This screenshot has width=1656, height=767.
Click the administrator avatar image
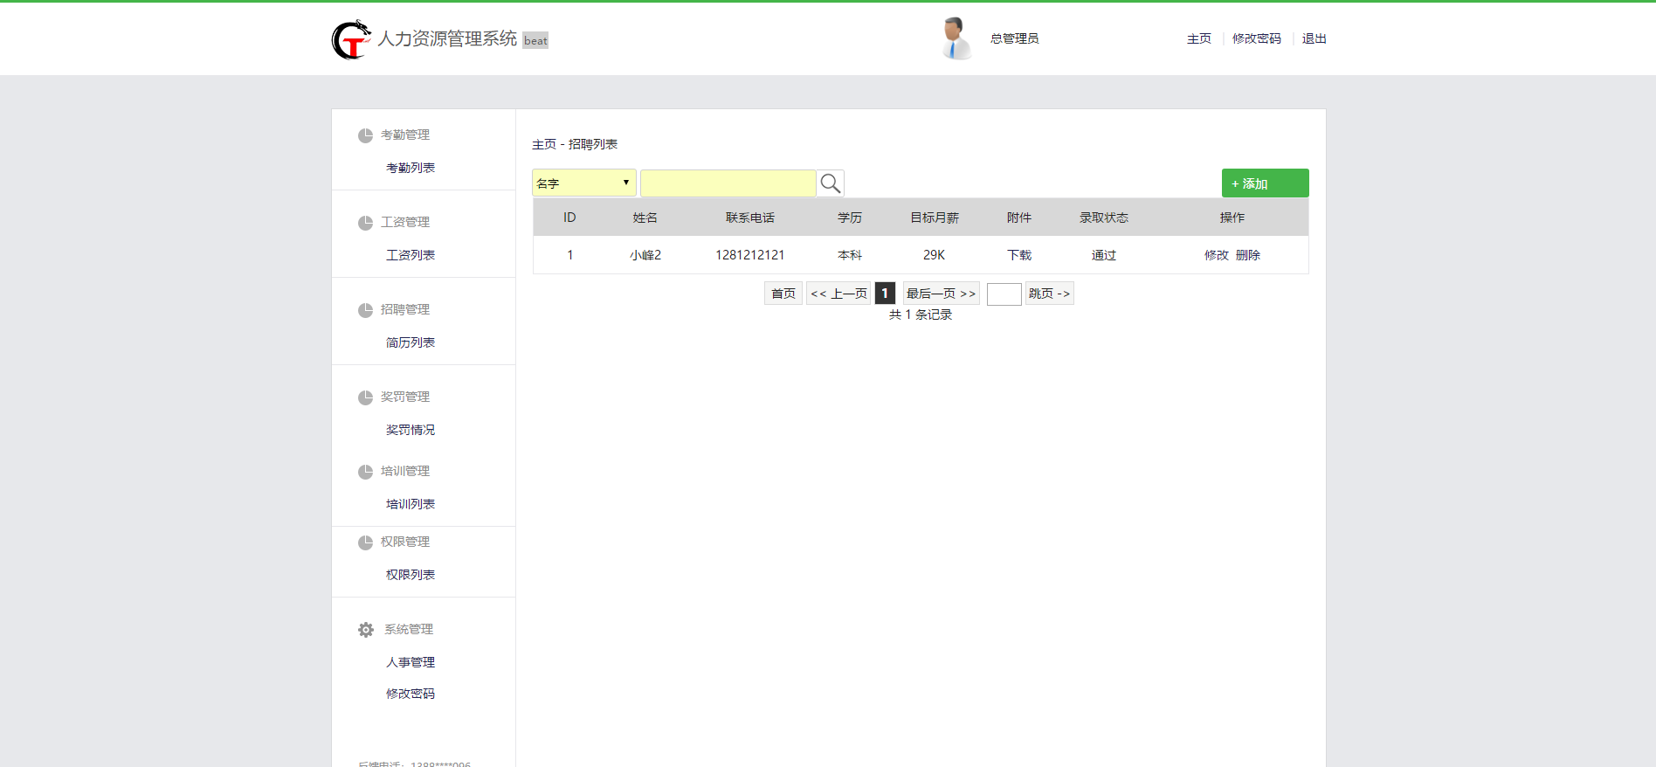956,39
